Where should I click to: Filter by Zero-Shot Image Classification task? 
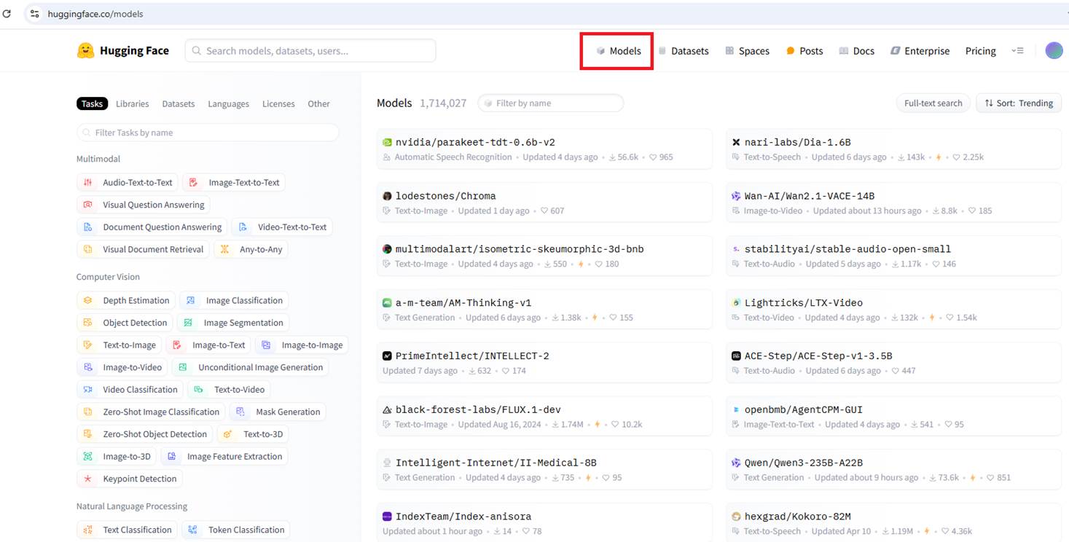pos(151,412)
